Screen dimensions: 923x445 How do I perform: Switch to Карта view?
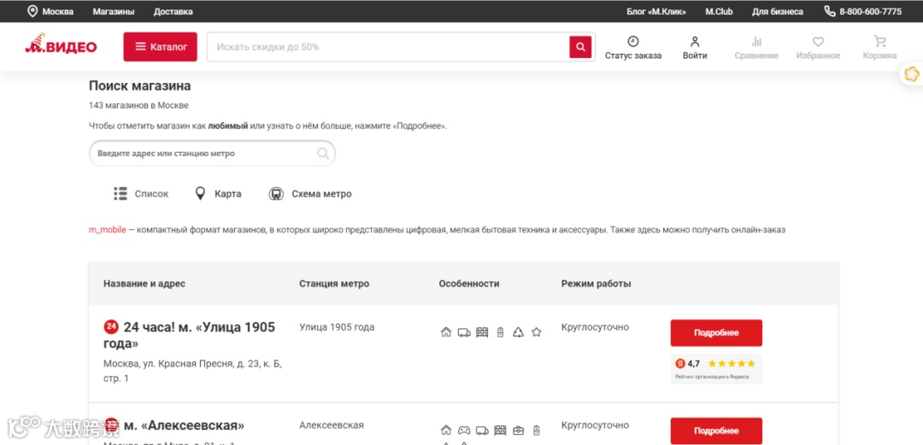228,194
